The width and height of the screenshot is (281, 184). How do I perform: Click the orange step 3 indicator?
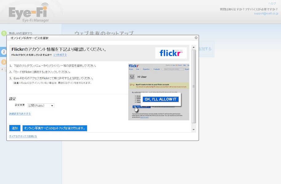(4, 62)
